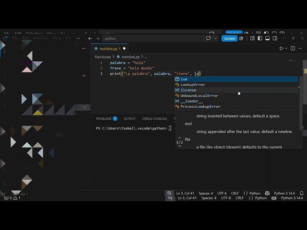Click the blue Update button

[x=229, y=38]
